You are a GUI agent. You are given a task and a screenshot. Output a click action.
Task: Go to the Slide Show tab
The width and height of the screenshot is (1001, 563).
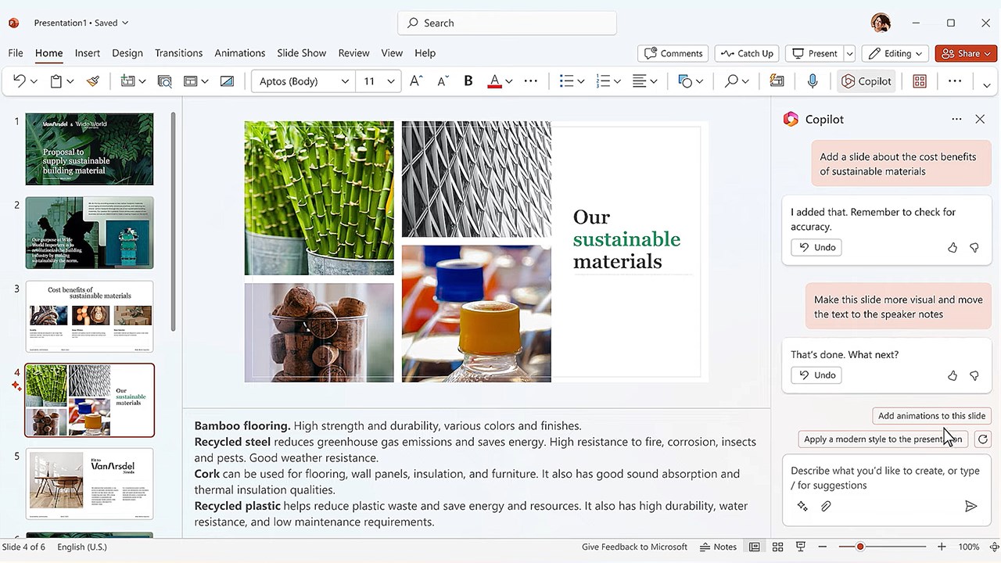[302, 53]
